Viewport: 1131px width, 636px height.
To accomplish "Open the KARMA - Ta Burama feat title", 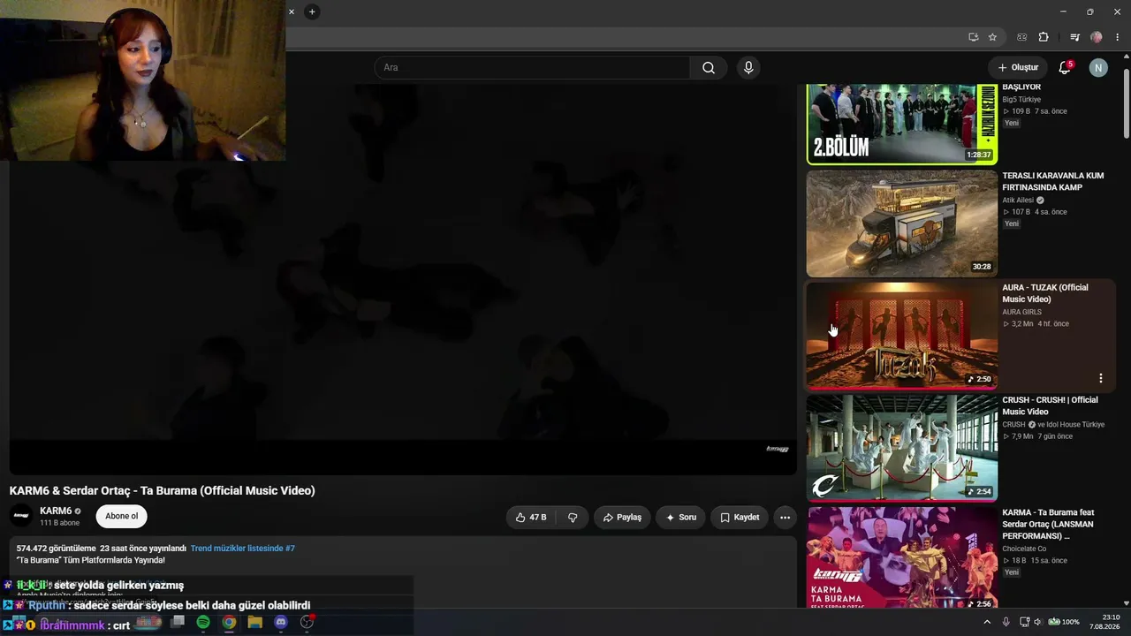I will 1048,524.
